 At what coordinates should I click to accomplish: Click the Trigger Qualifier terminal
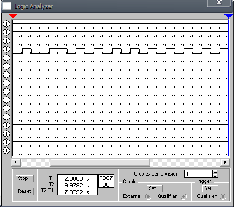click(223, 196)
